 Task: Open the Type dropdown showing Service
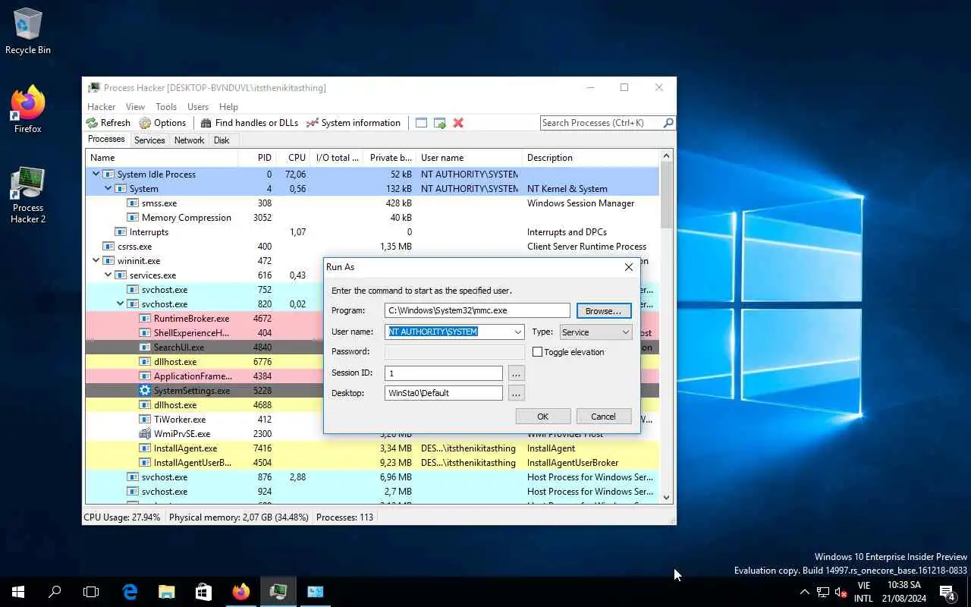point(595,332)
